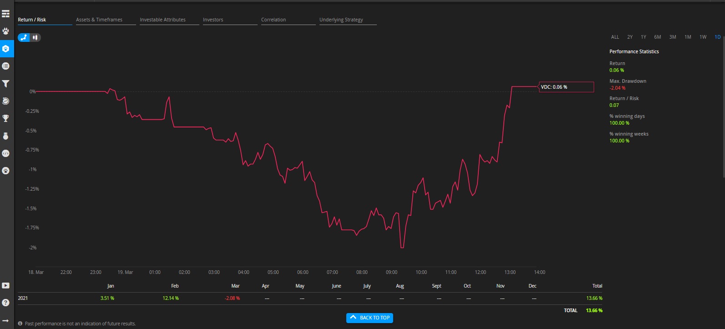Open the paw print icon in sidebar
This screenshot has width=725, height=329.
5,31
